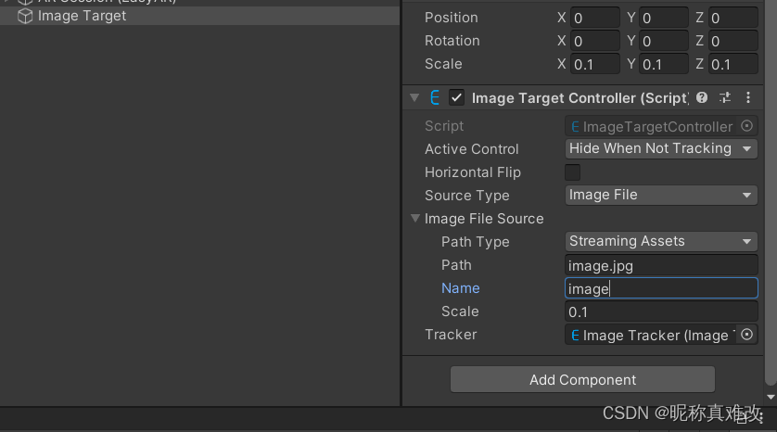This screenshot has width=777, height=432.
Task: Edit the Position Z value
Action: tap(732, 18)
